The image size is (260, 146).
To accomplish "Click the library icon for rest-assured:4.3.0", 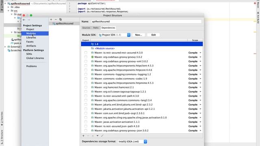I will [92, 53].
